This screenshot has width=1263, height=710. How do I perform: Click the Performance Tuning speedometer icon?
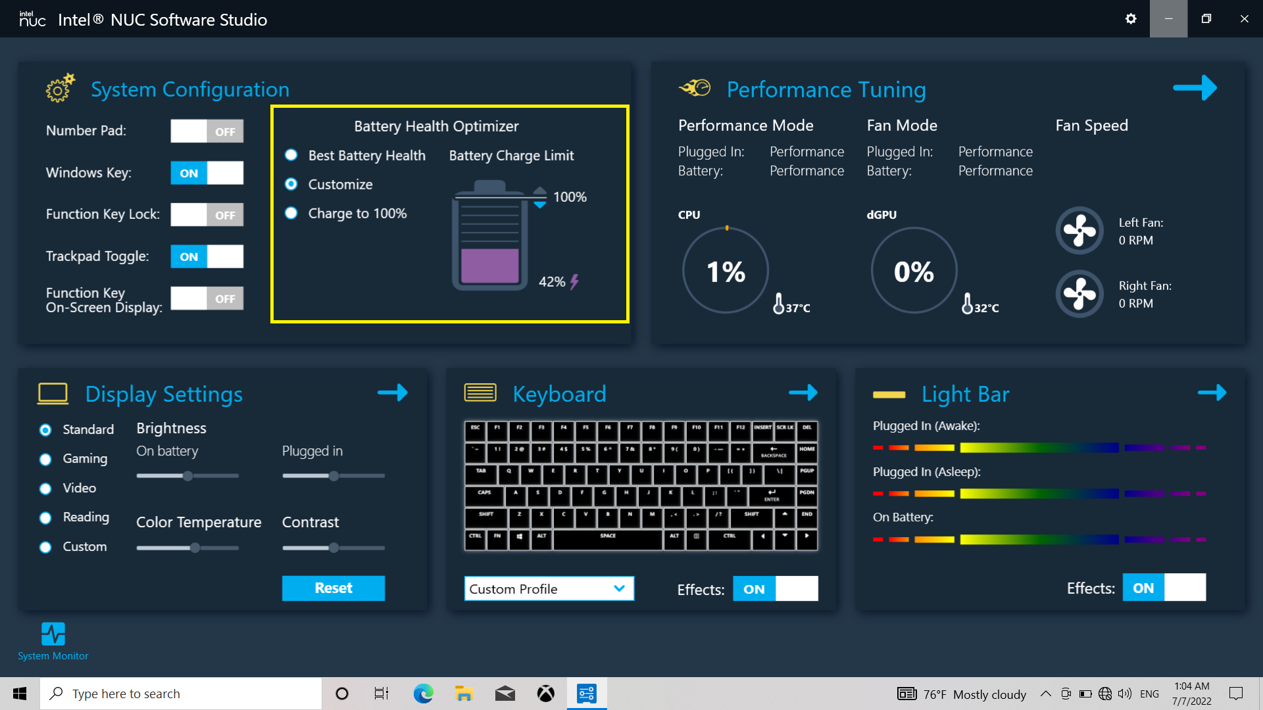(x=695, y=87)
